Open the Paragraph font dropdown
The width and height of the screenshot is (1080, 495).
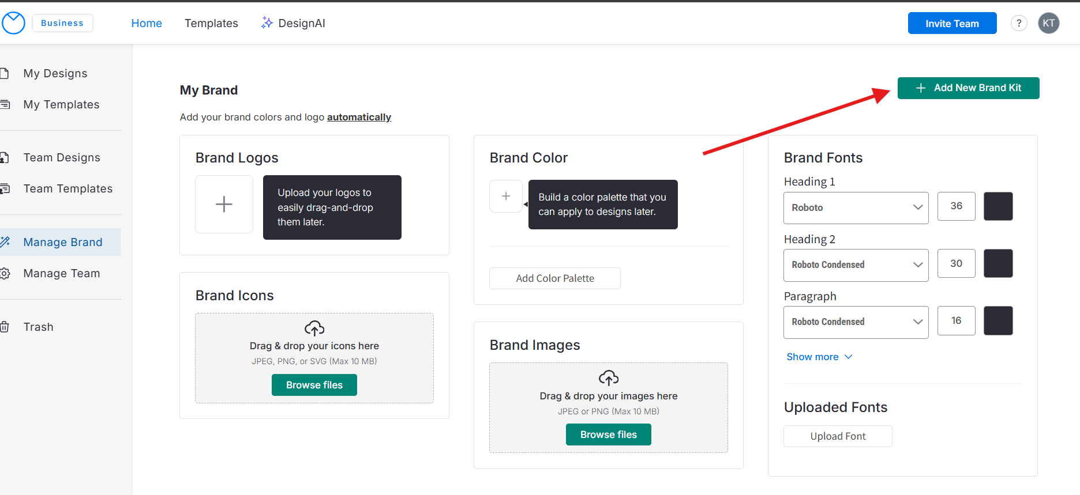(856, 322)
